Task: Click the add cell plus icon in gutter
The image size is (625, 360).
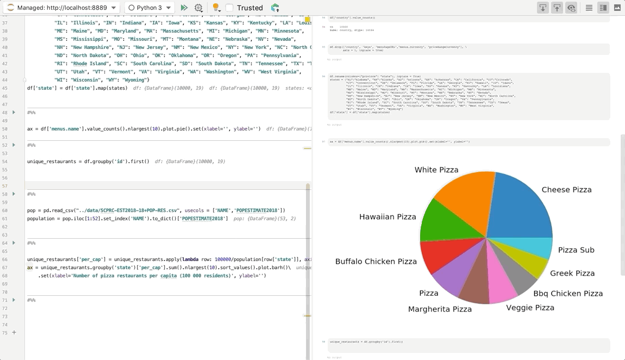Action: [14, 332]
